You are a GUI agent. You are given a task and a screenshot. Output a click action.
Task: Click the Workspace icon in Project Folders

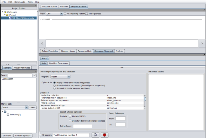(x=5, y=12)
